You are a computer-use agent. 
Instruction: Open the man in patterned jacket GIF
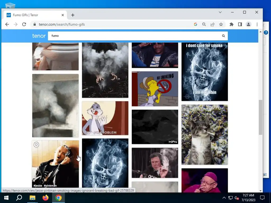click(155, 55)
